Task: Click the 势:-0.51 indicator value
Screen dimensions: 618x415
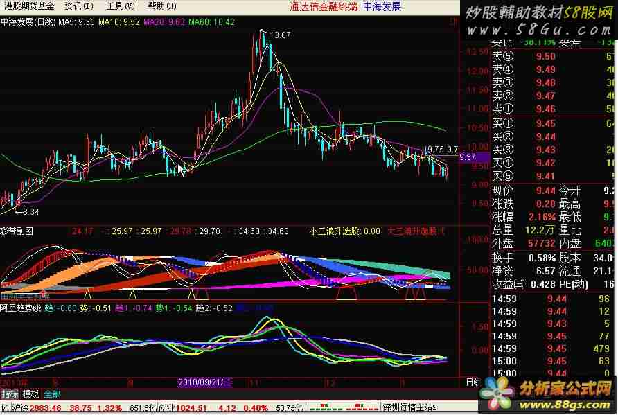Action: tap(96, 308)
